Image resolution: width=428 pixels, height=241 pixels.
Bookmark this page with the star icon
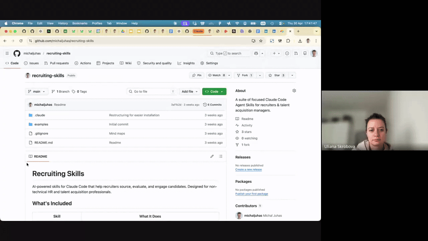(x=261, y=41)
